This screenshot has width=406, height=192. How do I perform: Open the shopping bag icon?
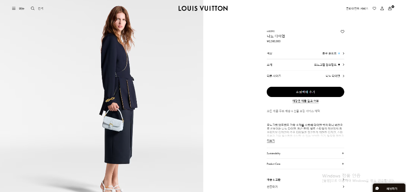click(390, 8)
